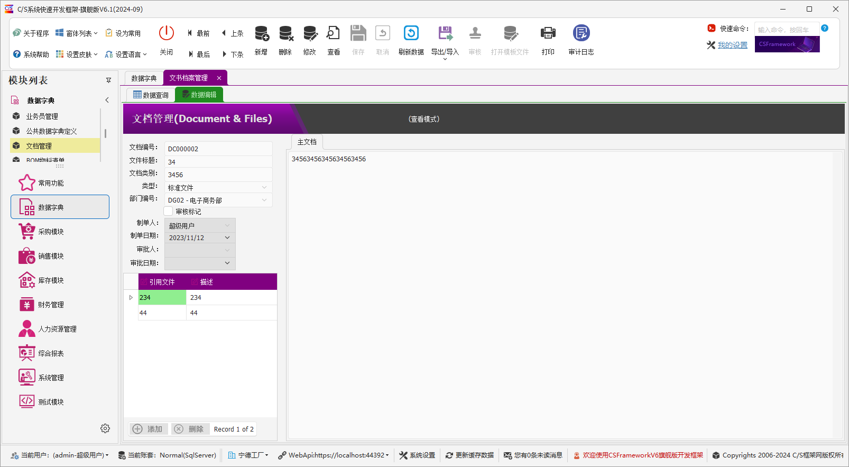Expand the 类型 combo box arrow
Screen dimensions: 849x467
click(264, 187)
